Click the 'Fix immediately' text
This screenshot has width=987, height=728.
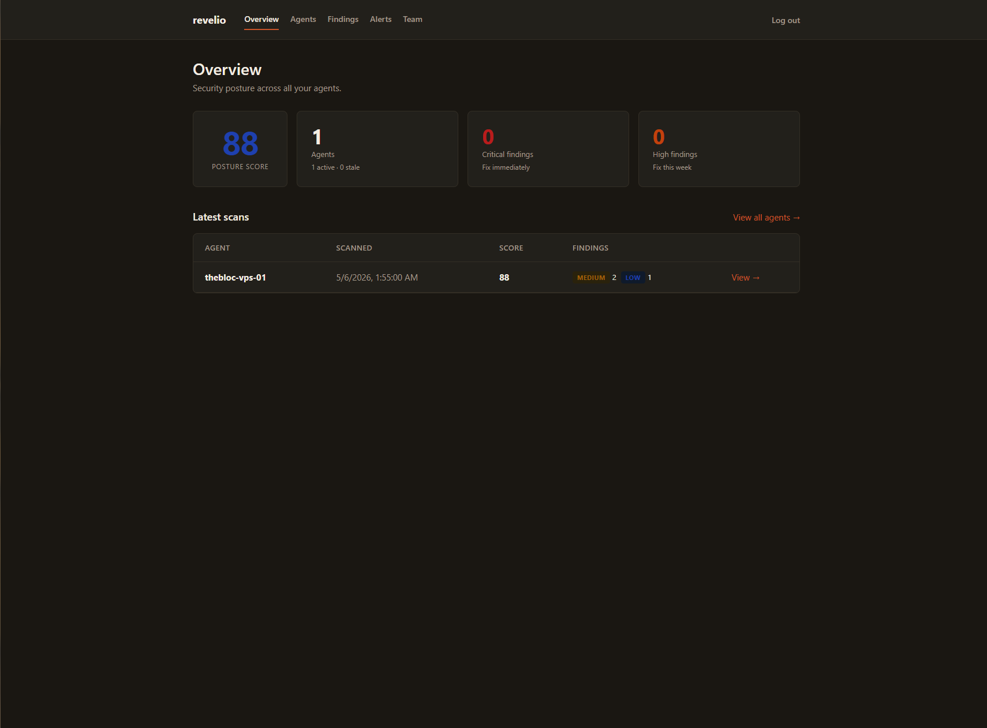[x=506, y=167]
